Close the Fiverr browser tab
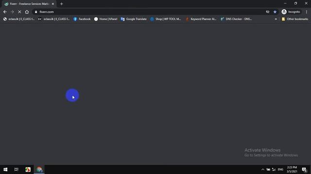Image resolution: width=311 pixels, height=174 pixels. coord(53,4)
